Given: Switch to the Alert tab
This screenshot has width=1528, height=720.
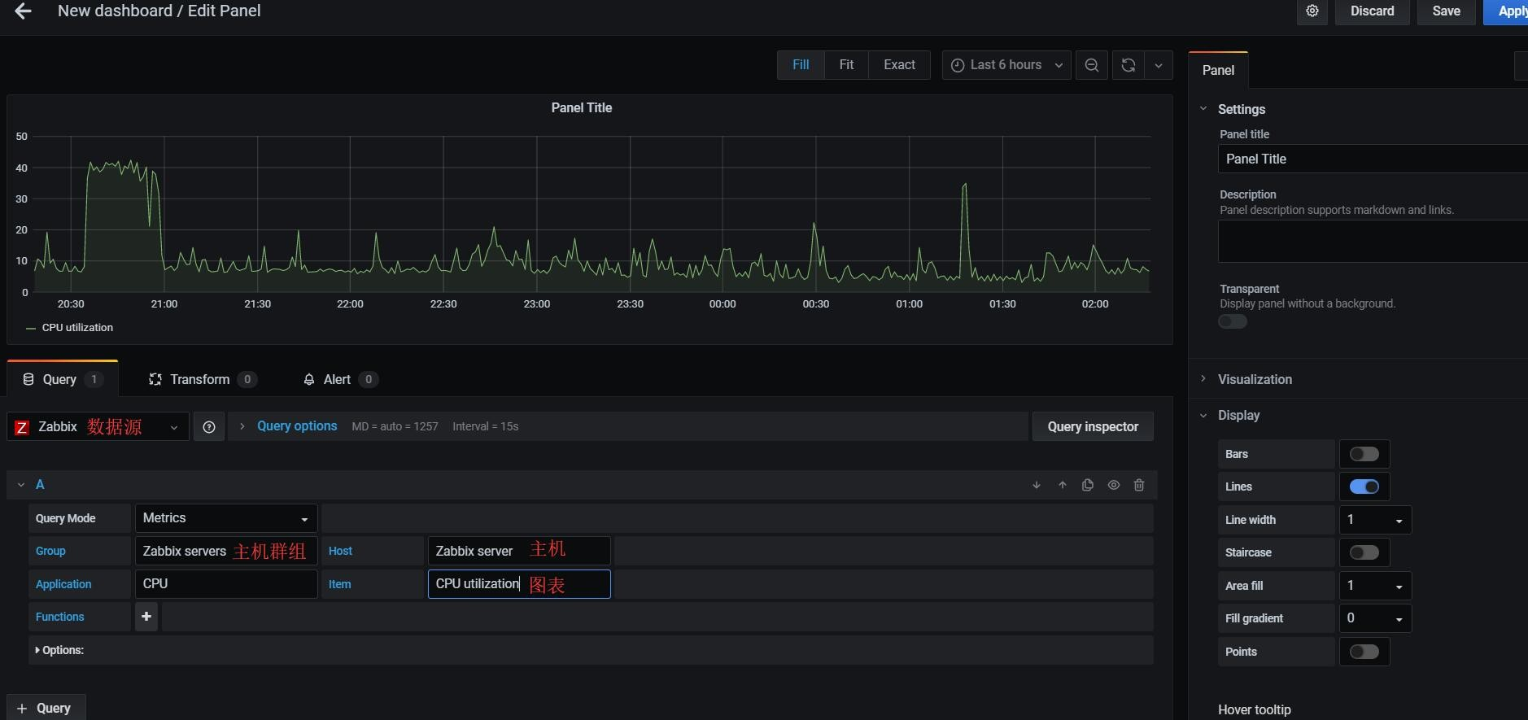Looking at the screenshot, I should [339, 379].
